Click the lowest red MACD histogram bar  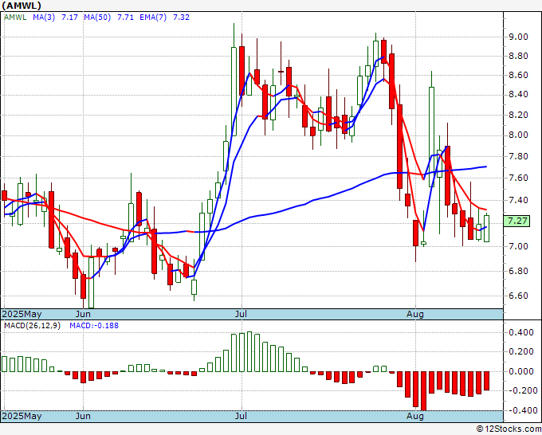click(423, 390)
